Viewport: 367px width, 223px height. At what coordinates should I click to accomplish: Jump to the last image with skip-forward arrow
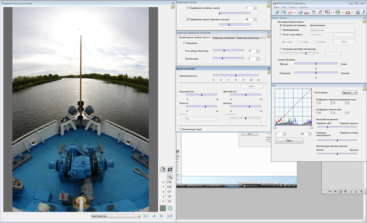[x=170, y=216]
